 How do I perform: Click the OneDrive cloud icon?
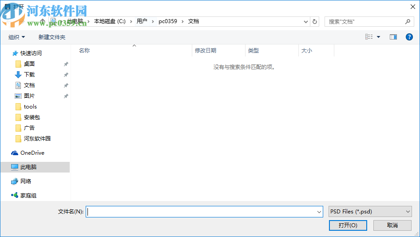(15, 153)
